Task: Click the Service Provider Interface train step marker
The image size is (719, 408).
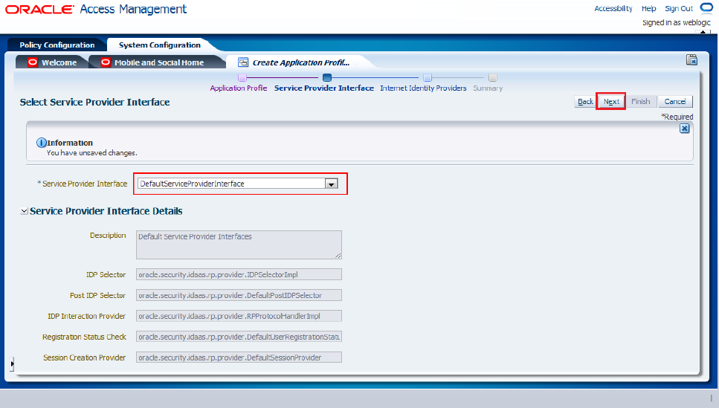Action: (x=327, y=77)
